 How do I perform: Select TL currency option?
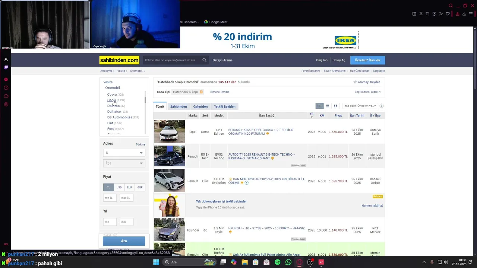(x=108, y=187)
